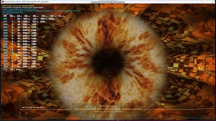The width and height of the screenshot is (216, 121).
Task: Click the red GPU usage value
Action: tap(11, 19)
